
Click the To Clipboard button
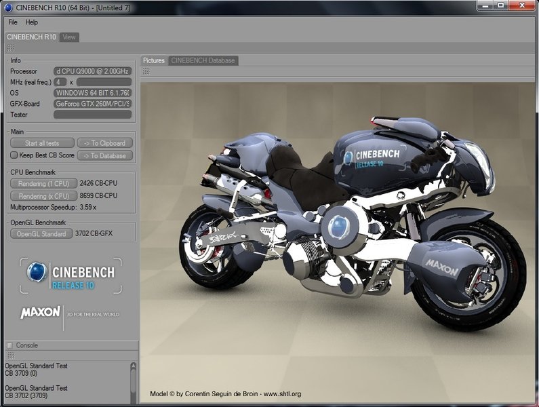click(104, 143)
